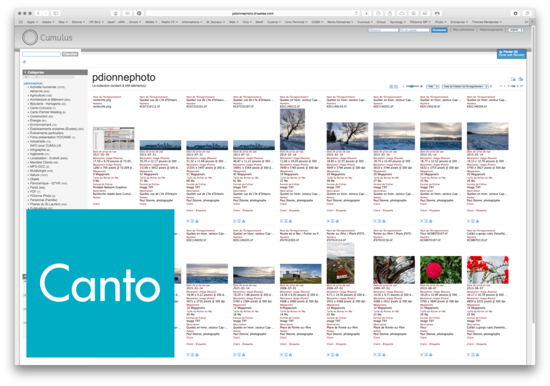Go to the next page of results

point(518,86)
